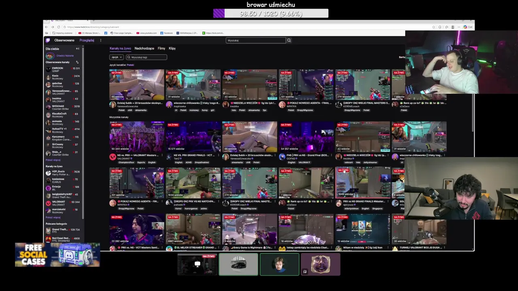Click VALORANT channel avatar on NS vs. PRX card

[x=113, y=157]
